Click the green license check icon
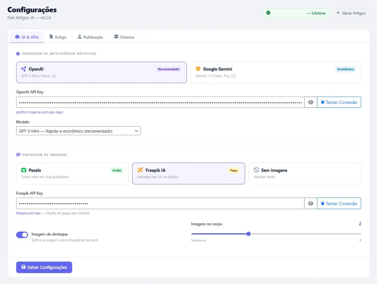 [x=268, y=13]
